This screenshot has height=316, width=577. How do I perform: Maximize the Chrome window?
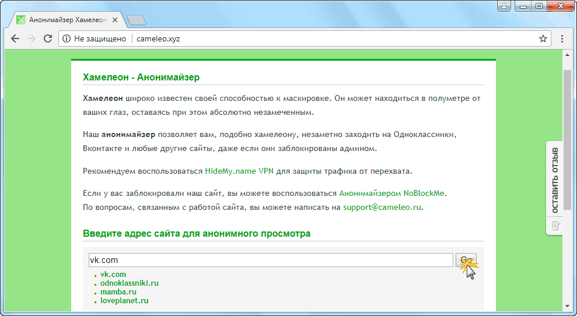[539, 6]
